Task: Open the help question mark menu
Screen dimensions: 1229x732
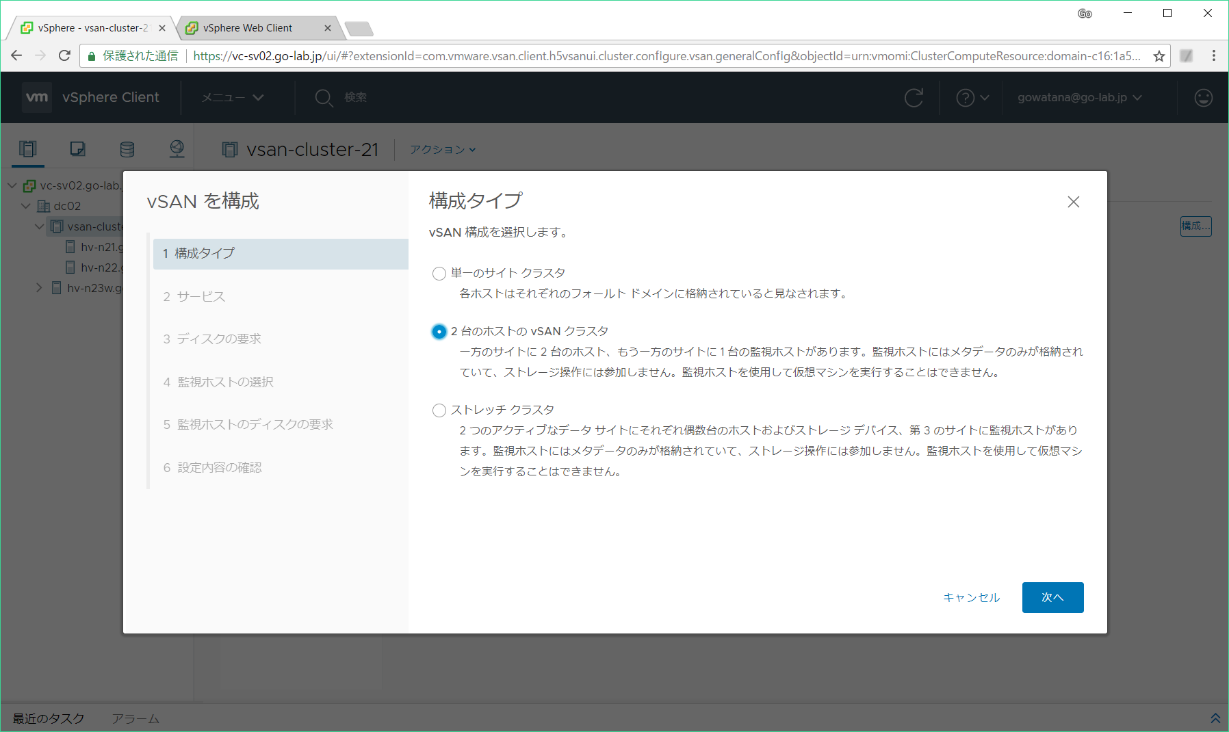Action: (972, 98)
